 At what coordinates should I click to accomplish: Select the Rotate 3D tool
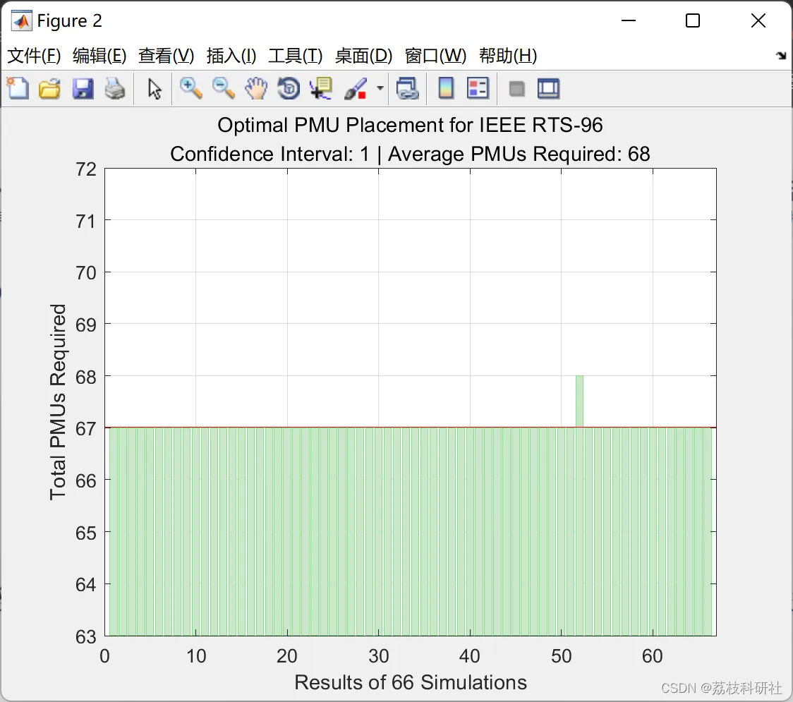point(289,88)
